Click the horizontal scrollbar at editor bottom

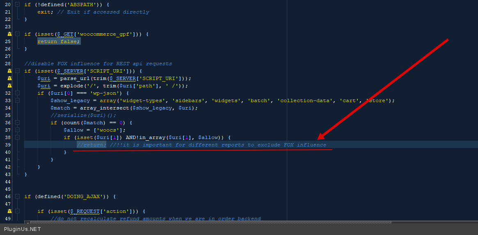pyautogui.click(x=205, y=222)
